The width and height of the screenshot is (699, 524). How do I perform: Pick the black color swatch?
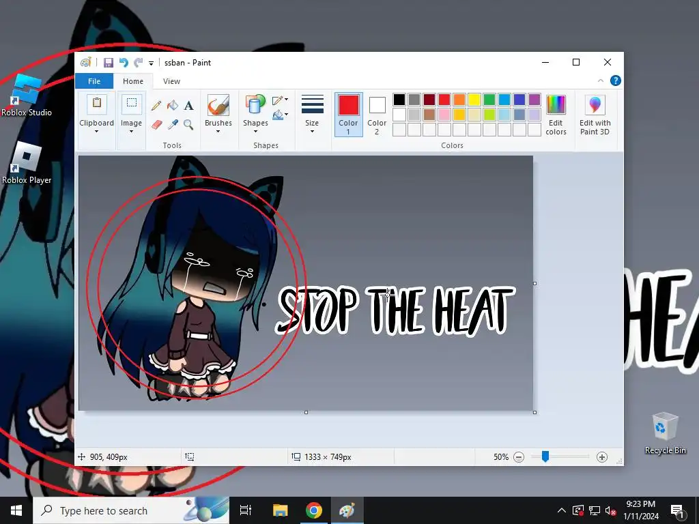tap(399, 100)
